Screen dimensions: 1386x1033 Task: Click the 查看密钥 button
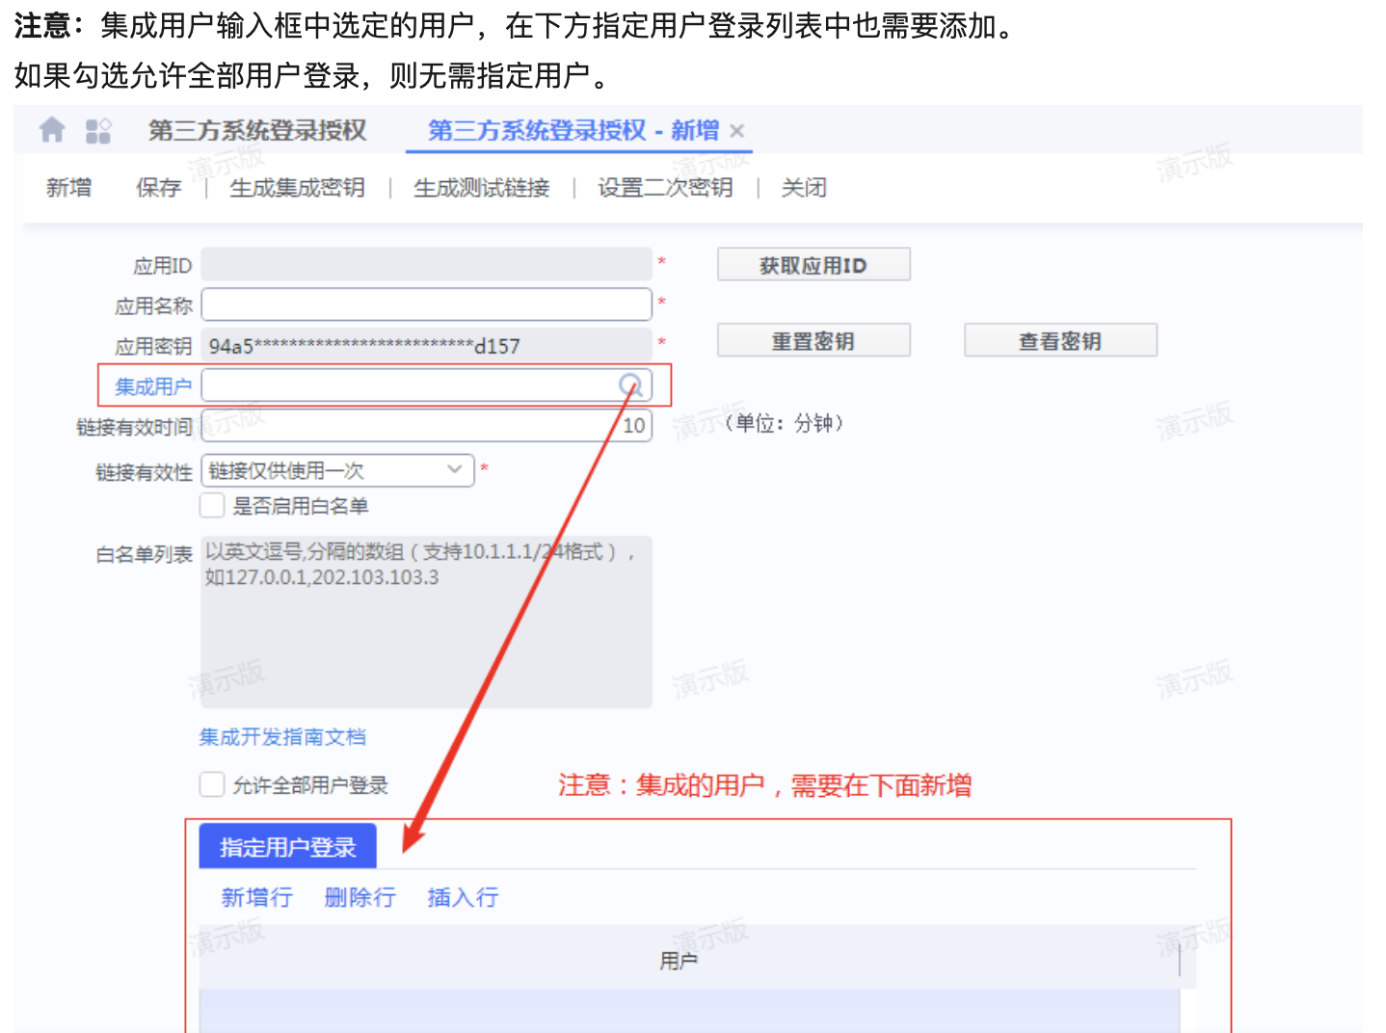coord(1060,339)
